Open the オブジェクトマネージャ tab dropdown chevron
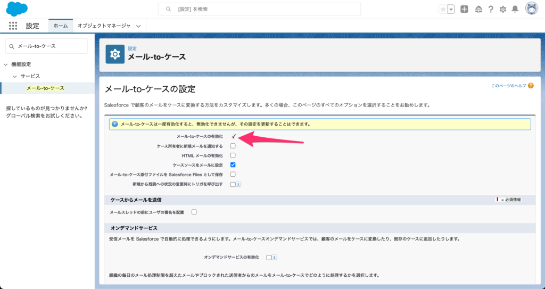The width and height of the screenshot is (545, 289). click(x=138, y=26)
